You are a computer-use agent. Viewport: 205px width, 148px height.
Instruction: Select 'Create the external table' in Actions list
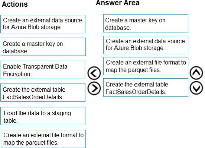click(x=43, y=93)
